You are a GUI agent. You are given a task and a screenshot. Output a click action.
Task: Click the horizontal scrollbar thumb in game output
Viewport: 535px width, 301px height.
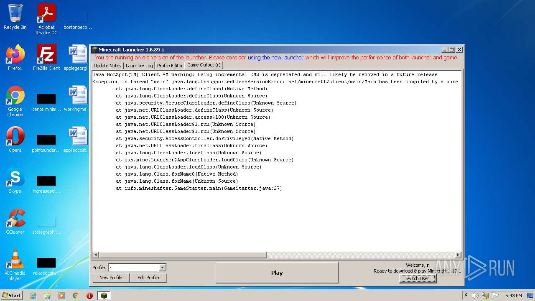(183, 255)
